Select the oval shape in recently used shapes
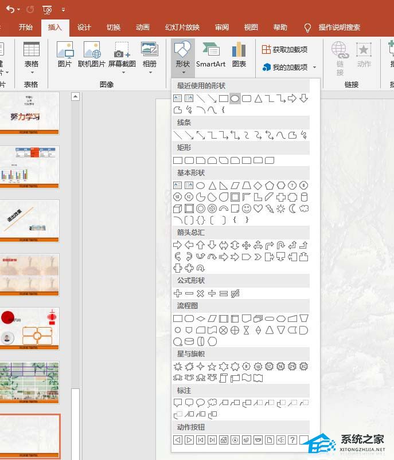This screenshot has width=394, height=460. click(235, 99)
